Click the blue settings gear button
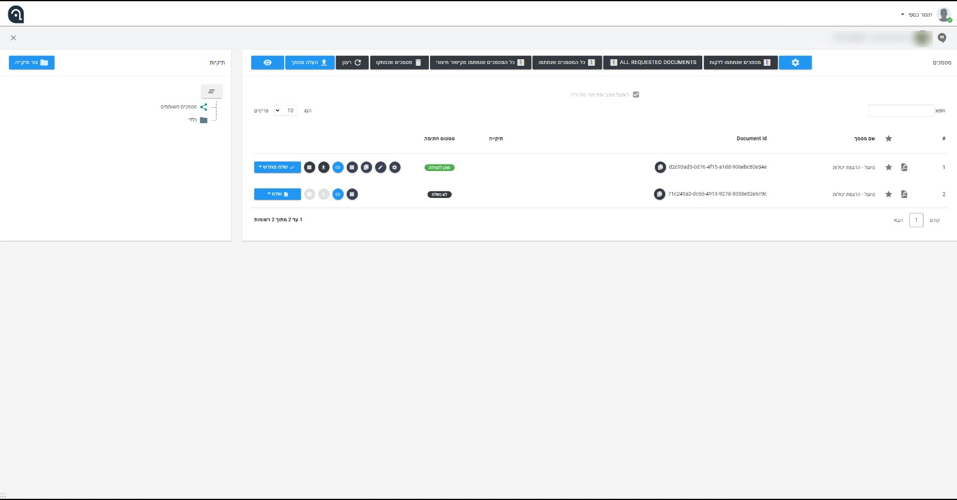The image size is (957, 500). click(795, 62)
